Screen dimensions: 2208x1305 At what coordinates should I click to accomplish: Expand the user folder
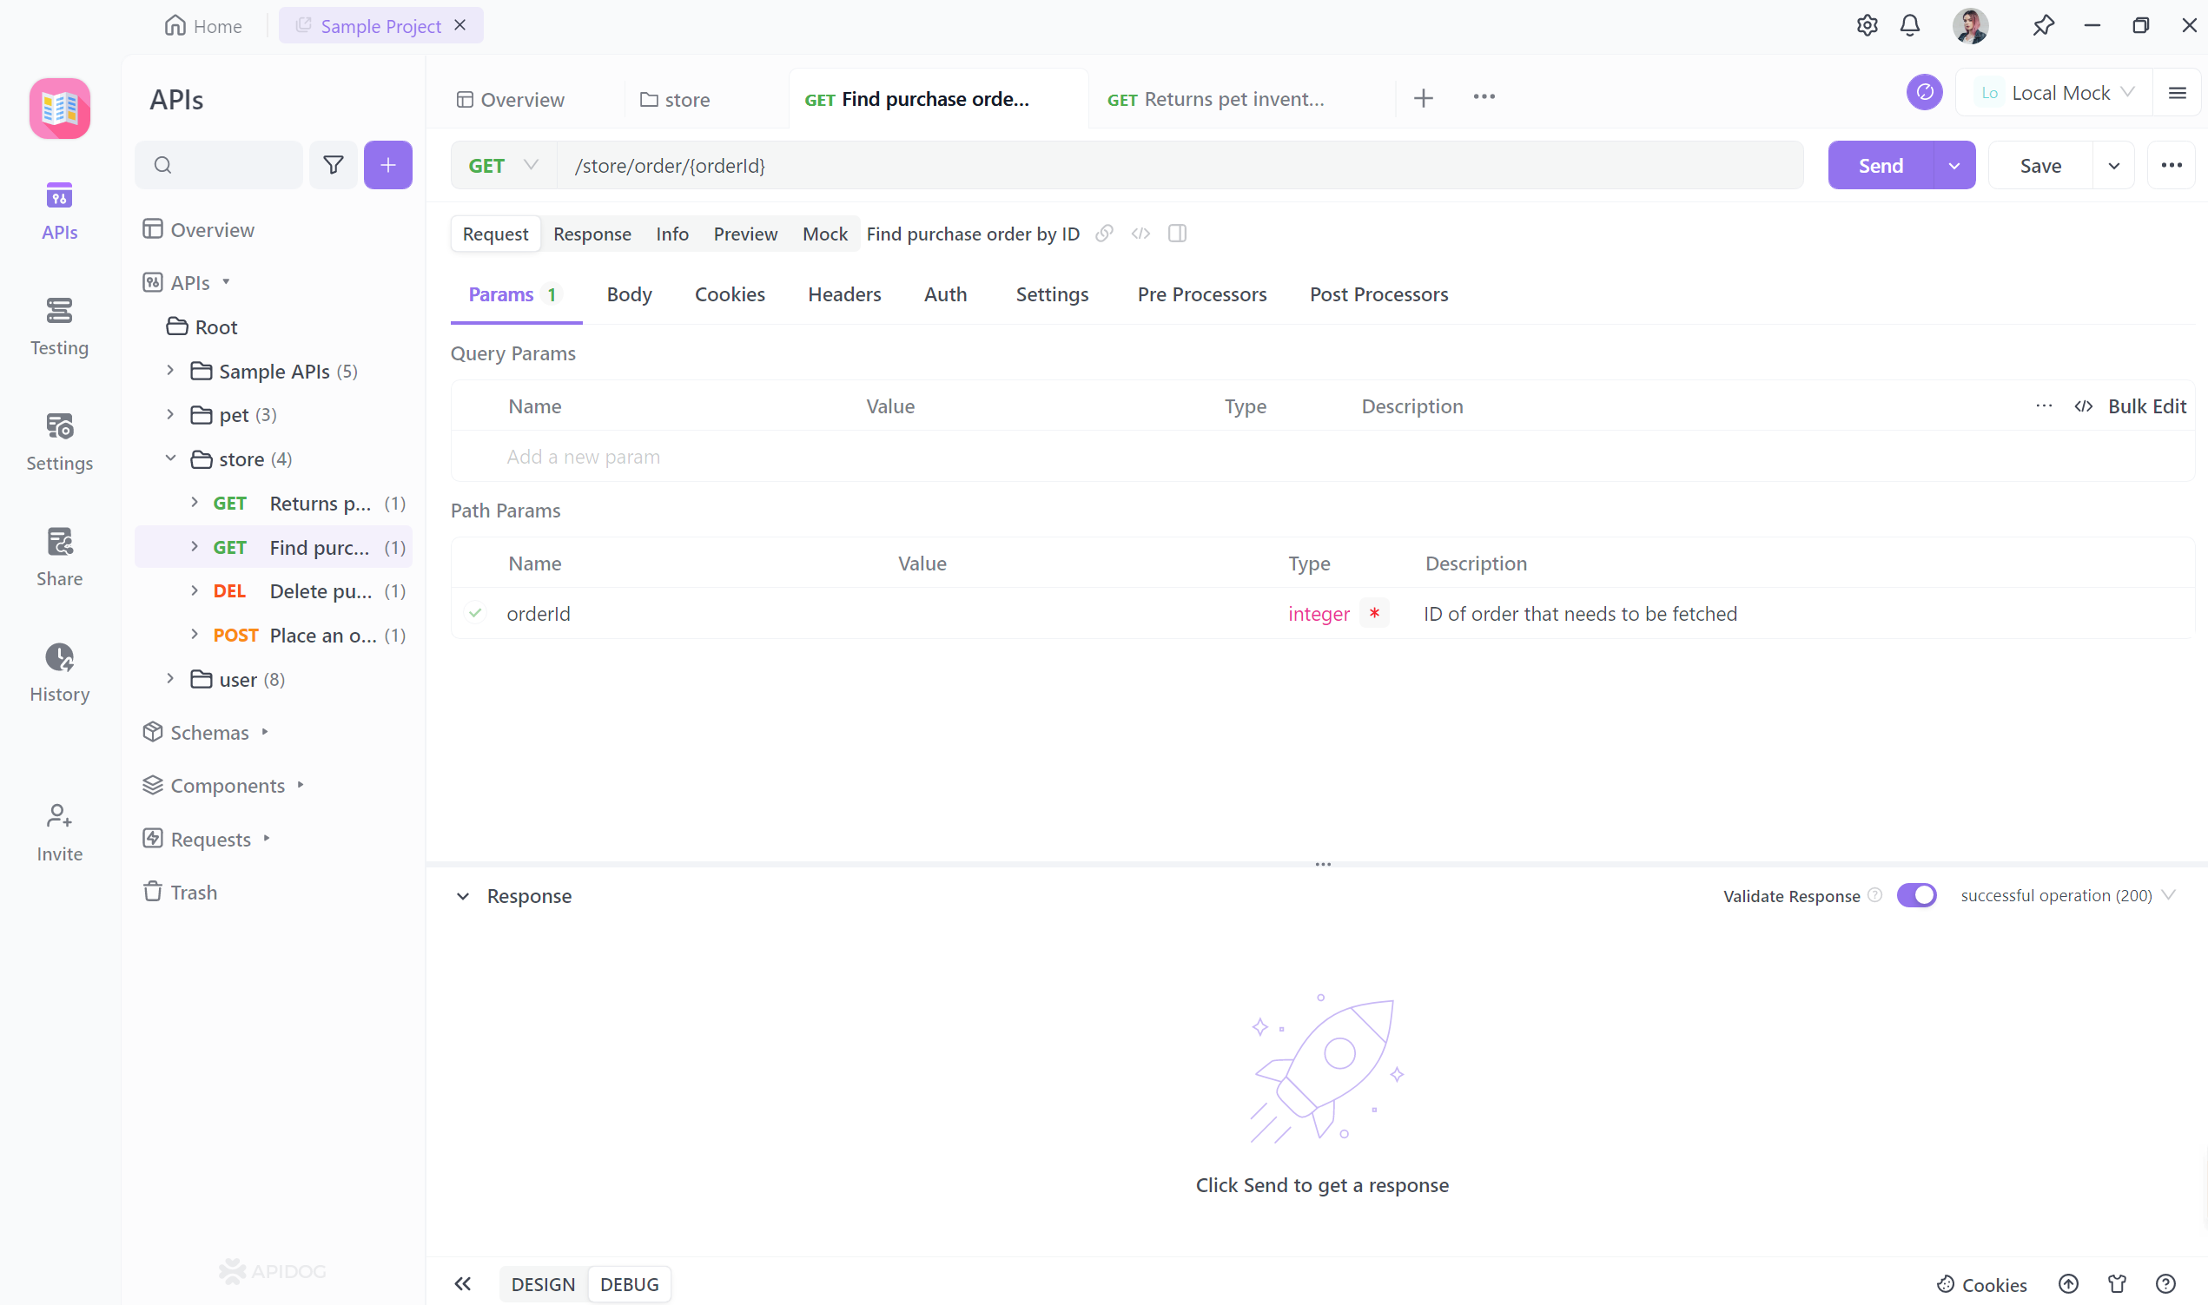169,678
